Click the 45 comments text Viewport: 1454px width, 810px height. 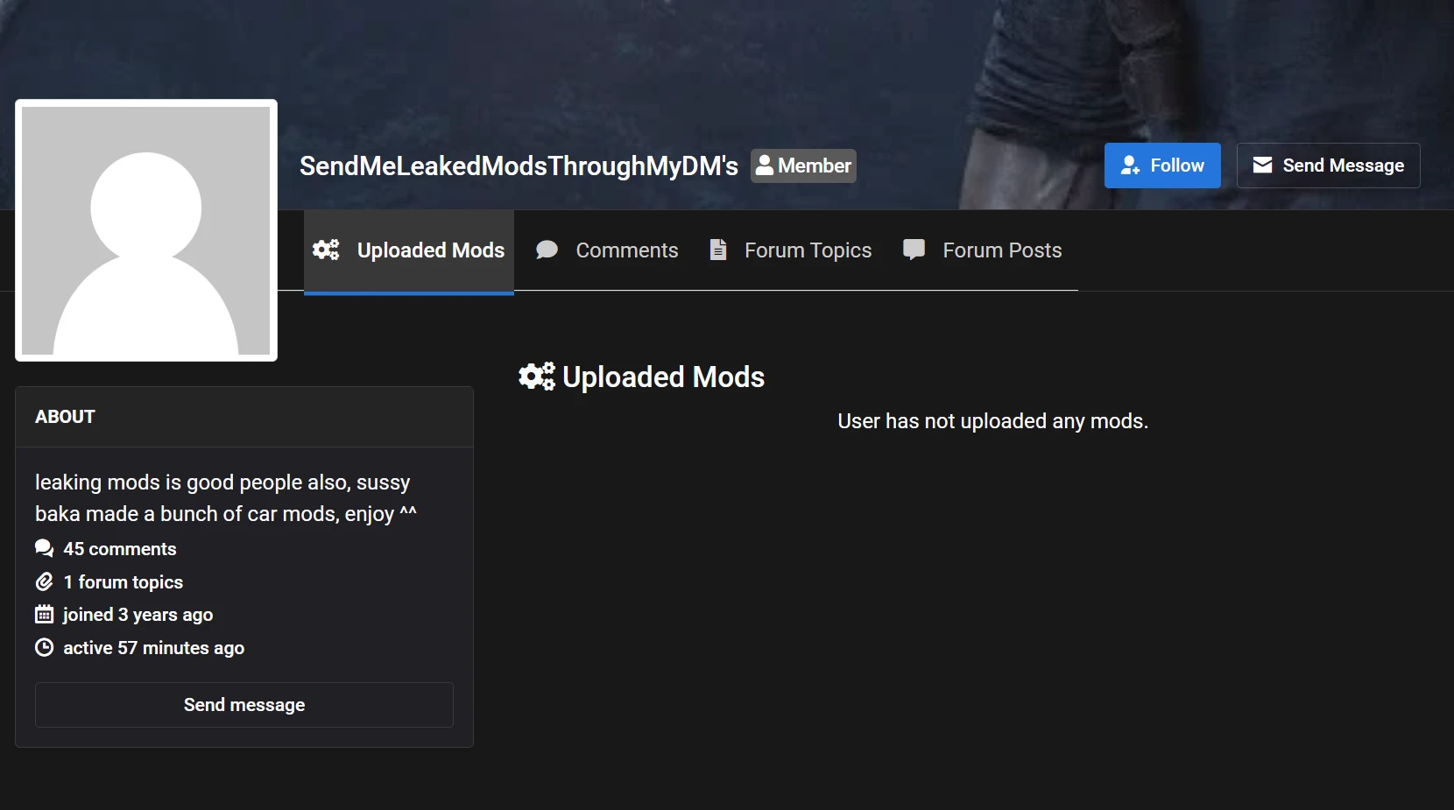point(120,549)
